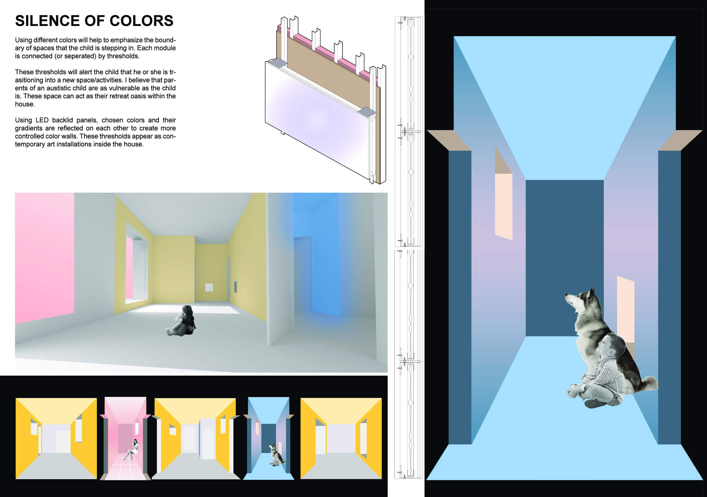
Task: Click the paragraph starting with Using different colors
Action: pyautogui.click(x=96, y=48)
